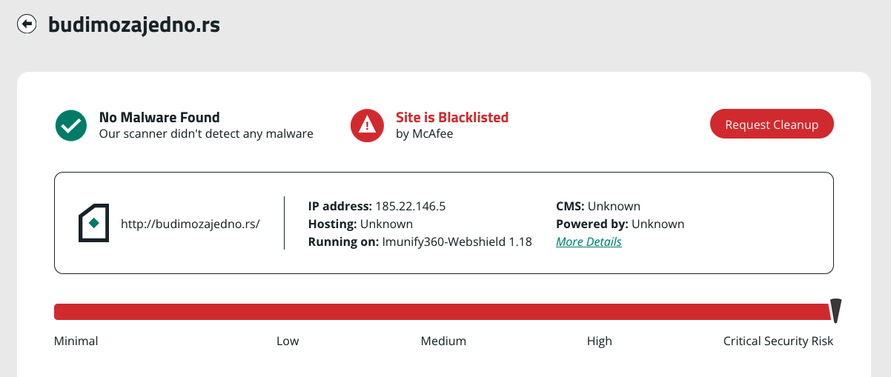Click the Request Cleanup button
This screenshot has height=377, width=891.
pyautogui.click(x=772, y=124)
